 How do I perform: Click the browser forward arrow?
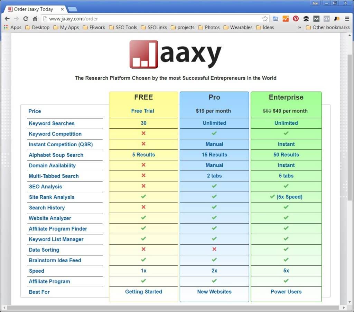16,19
